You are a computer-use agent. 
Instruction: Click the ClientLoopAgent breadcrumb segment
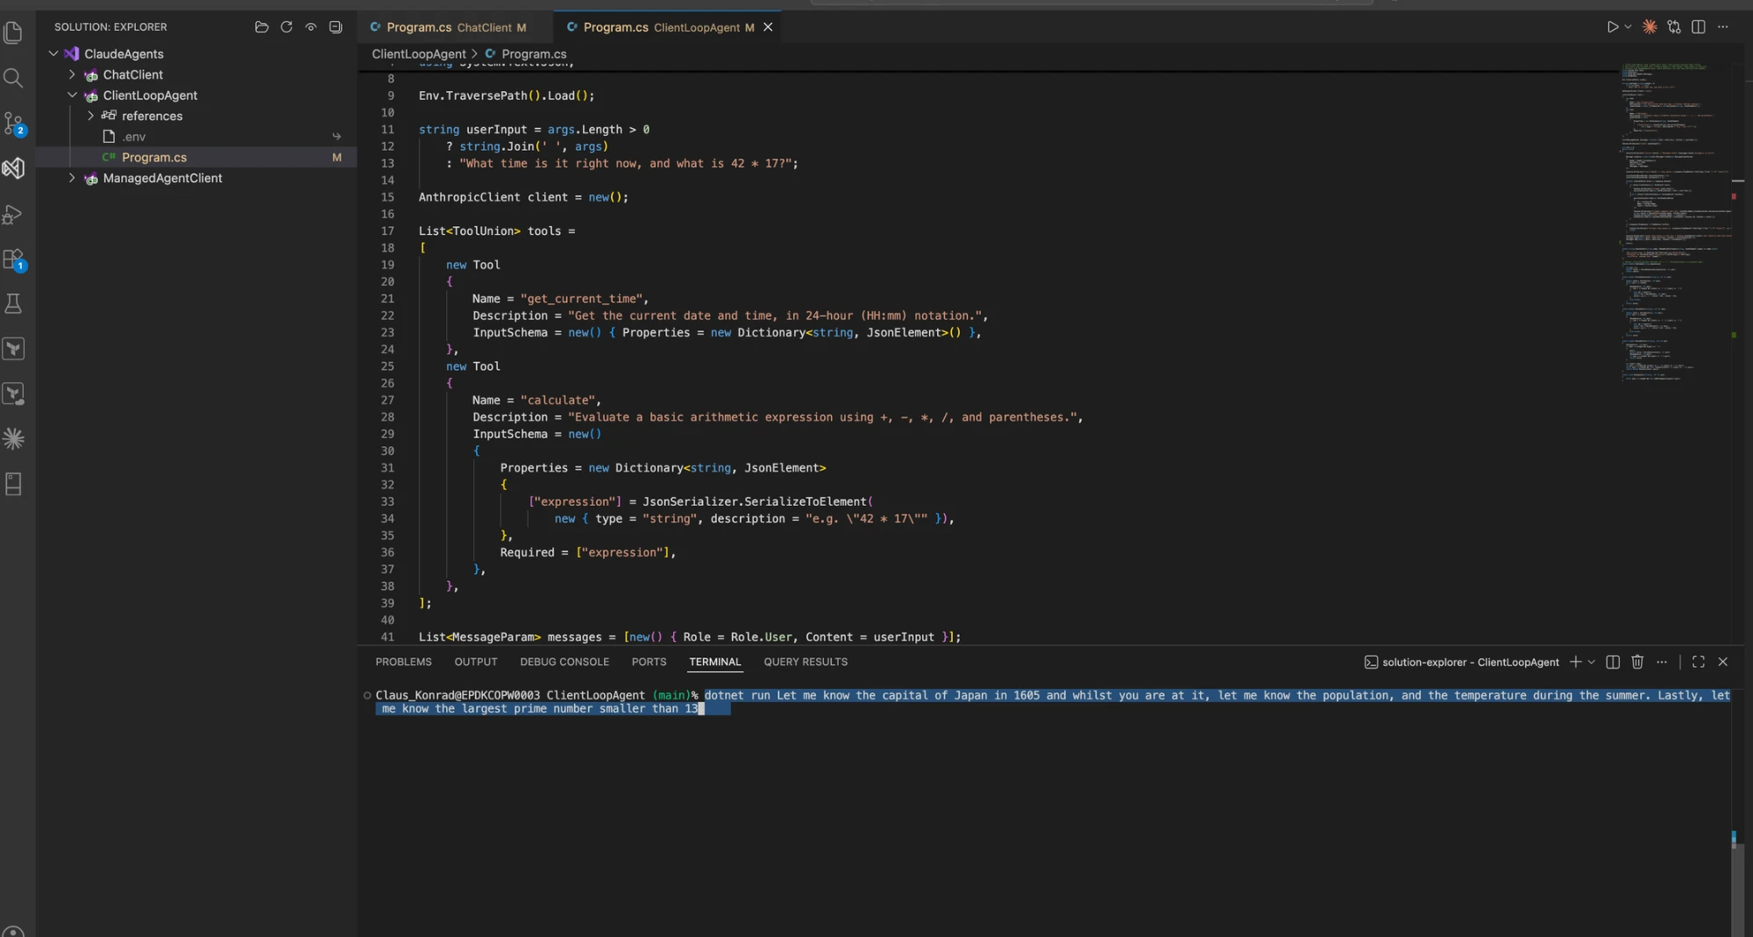click(x=418, y=53)
